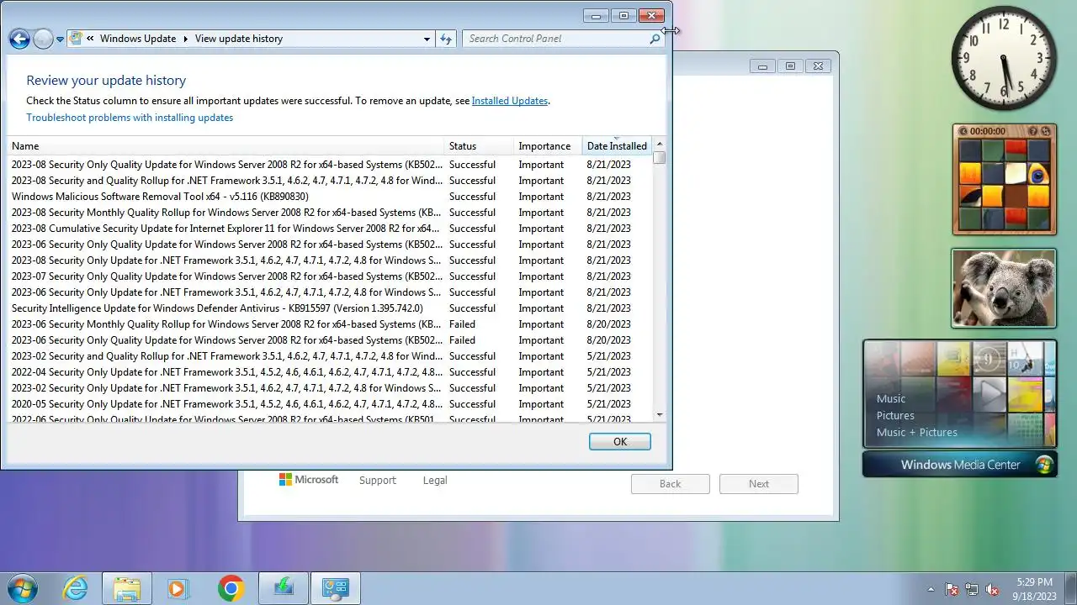Show the puzzle's solved picture via question mark
This screenshot has height=605, width=1077.
pyautogui.click(x=1033, y=131)
